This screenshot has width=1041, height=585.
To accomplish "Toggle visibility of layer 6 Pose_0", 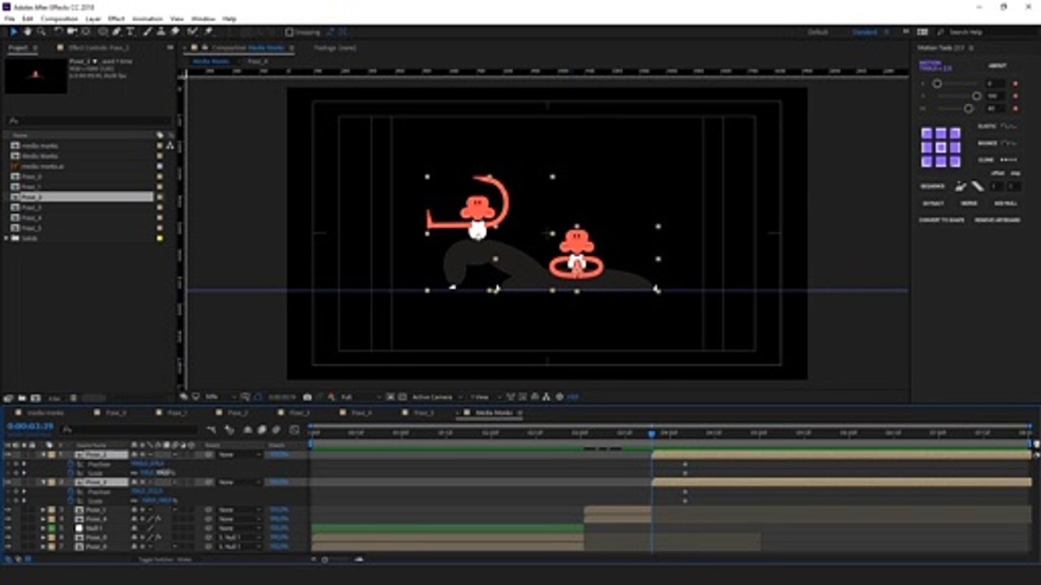I will tap(7, 537).
